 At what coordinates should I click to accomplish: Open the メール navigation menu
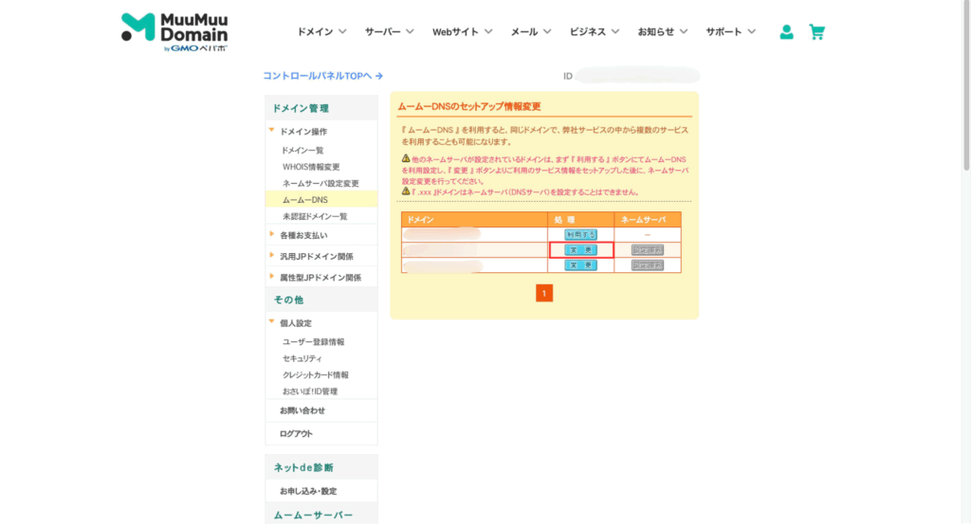coord(531,32)
